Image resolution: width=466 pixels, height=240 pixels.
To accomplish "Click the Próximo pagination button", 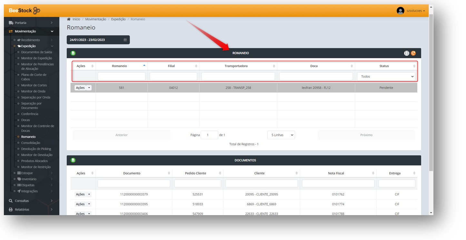I will [366, 135].
